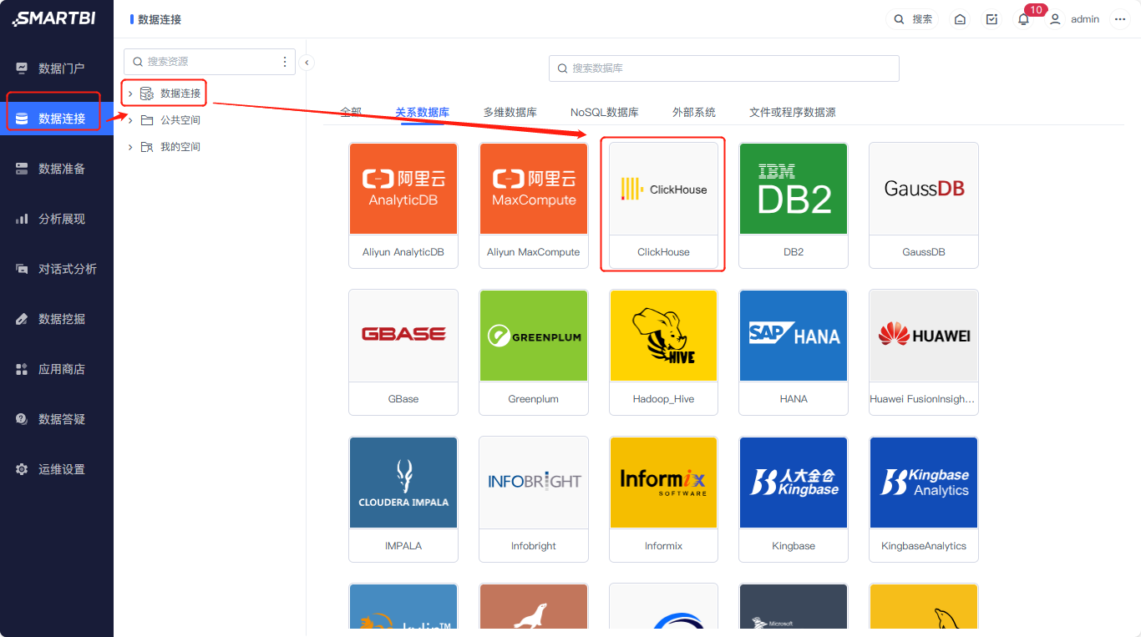
Task: Choose the Aliyun MaxCompute database card
Action: click(534, 205)
